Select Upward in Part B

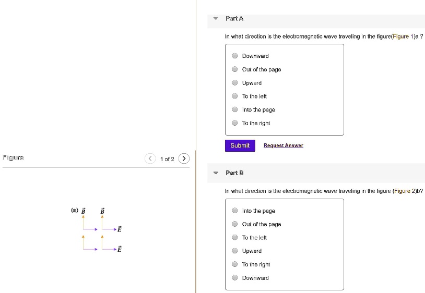pos(235,251)
